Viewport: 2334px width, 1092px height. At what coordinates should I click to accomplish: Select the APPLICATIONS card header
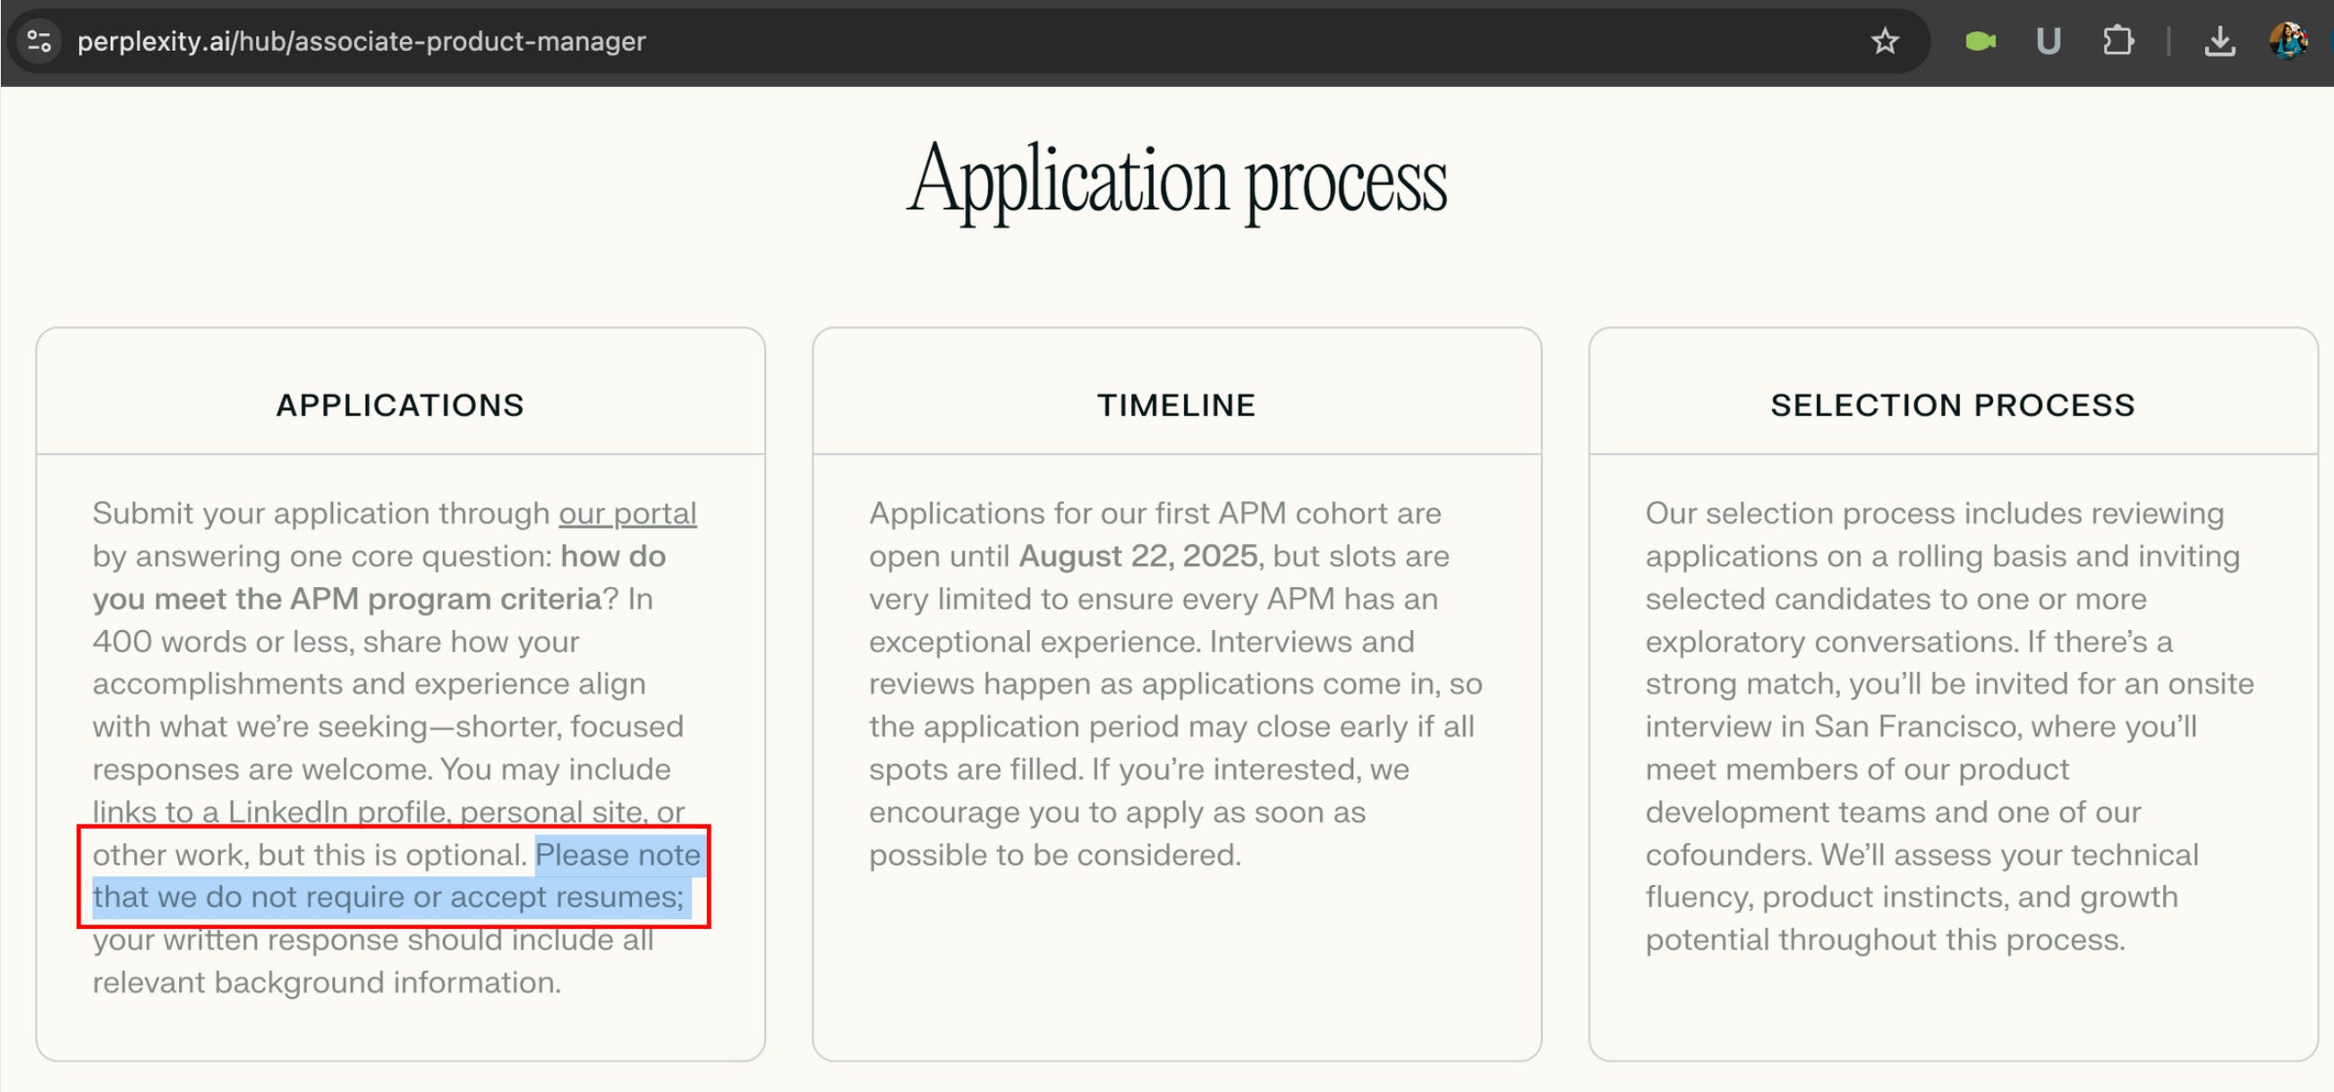(x=399, y=405)
